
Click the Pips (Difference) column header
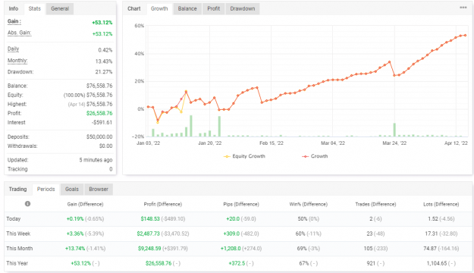pyautogui.click(x=241, y=205)
